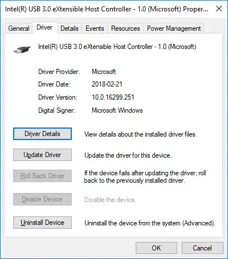This screenshot has width=228, height=259.
Task: Dismiss the dialog with Cancel
Action: [x=202, y=248]
